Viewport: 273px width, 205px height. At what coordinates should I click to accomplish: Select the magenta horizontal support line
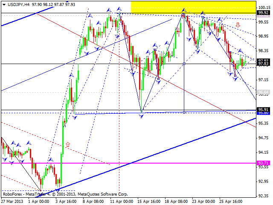[128, 163]
